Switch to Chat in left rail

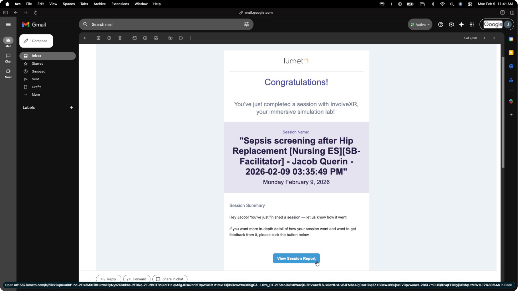(8, 58)
